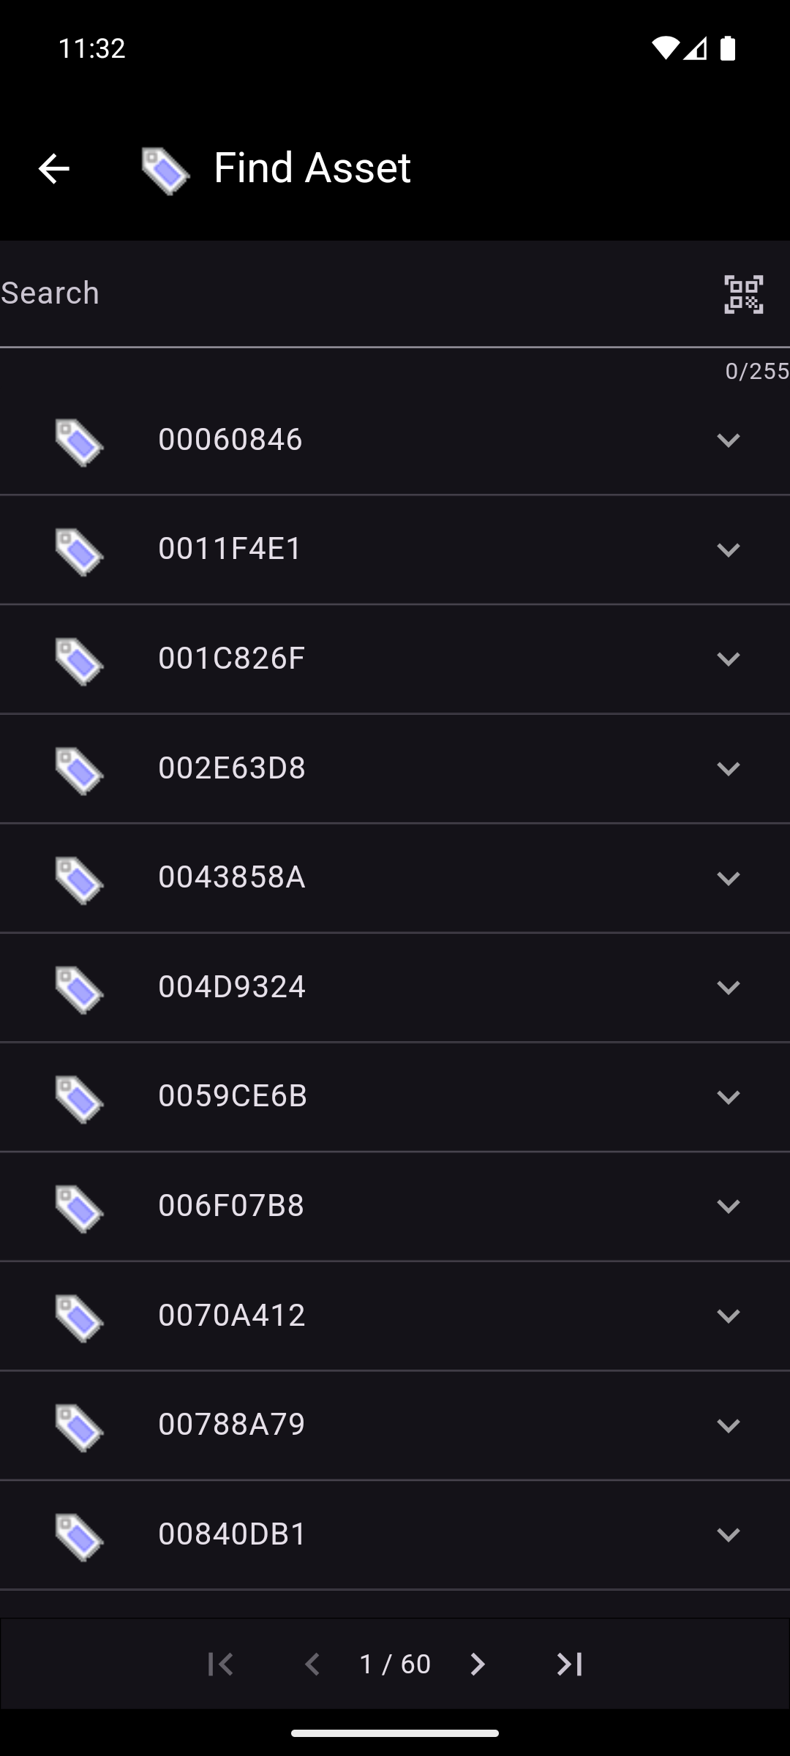Focus the Search text field
Screen dimensions: 790x1756
(x=351, y=293)
